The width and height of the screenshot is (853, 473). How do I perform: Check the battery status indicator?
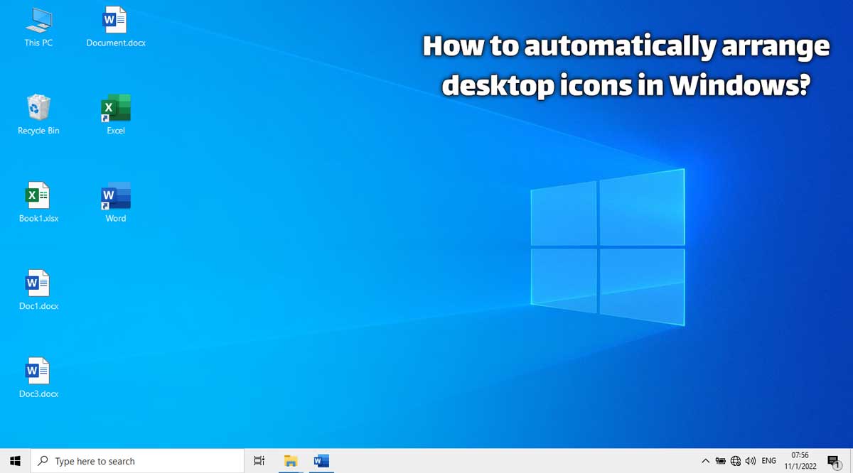tap(720, 460)
